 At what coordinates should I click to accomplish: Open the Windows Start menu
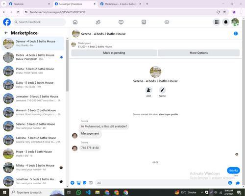coord(4,192)
